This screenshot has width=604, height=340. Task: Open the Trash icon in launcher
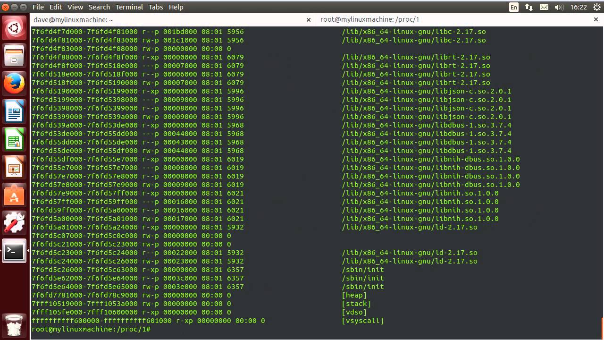[14, 325]
